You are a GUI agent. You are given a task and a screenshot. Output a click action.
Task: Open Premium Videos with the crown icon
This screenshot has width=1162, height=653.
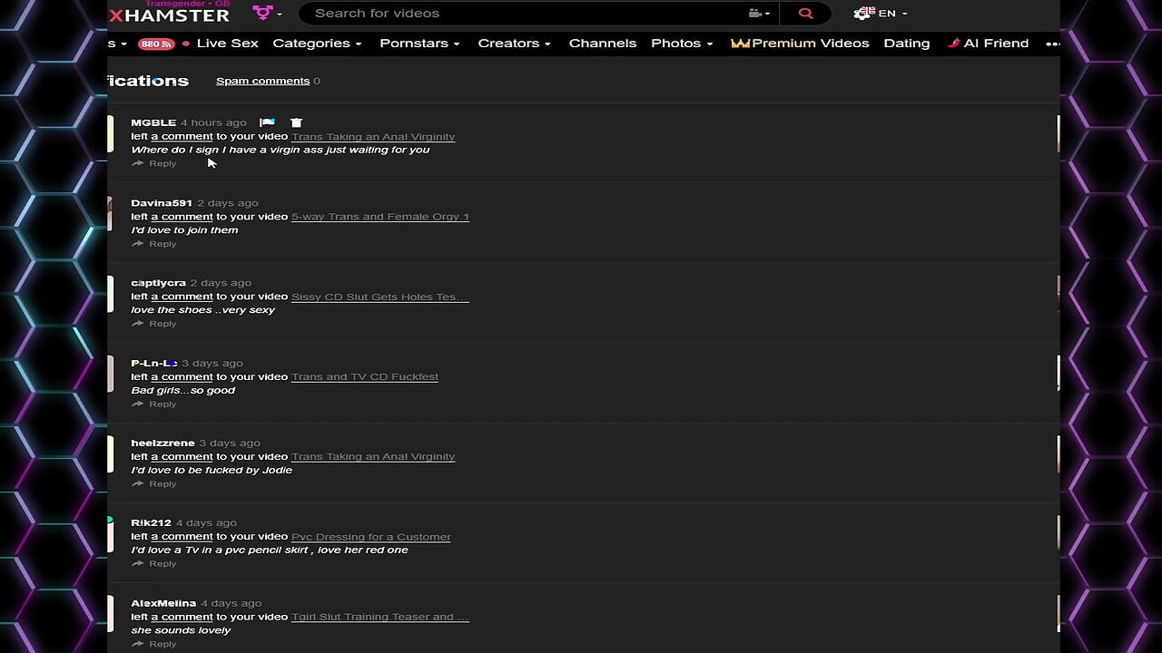[800, 44]
